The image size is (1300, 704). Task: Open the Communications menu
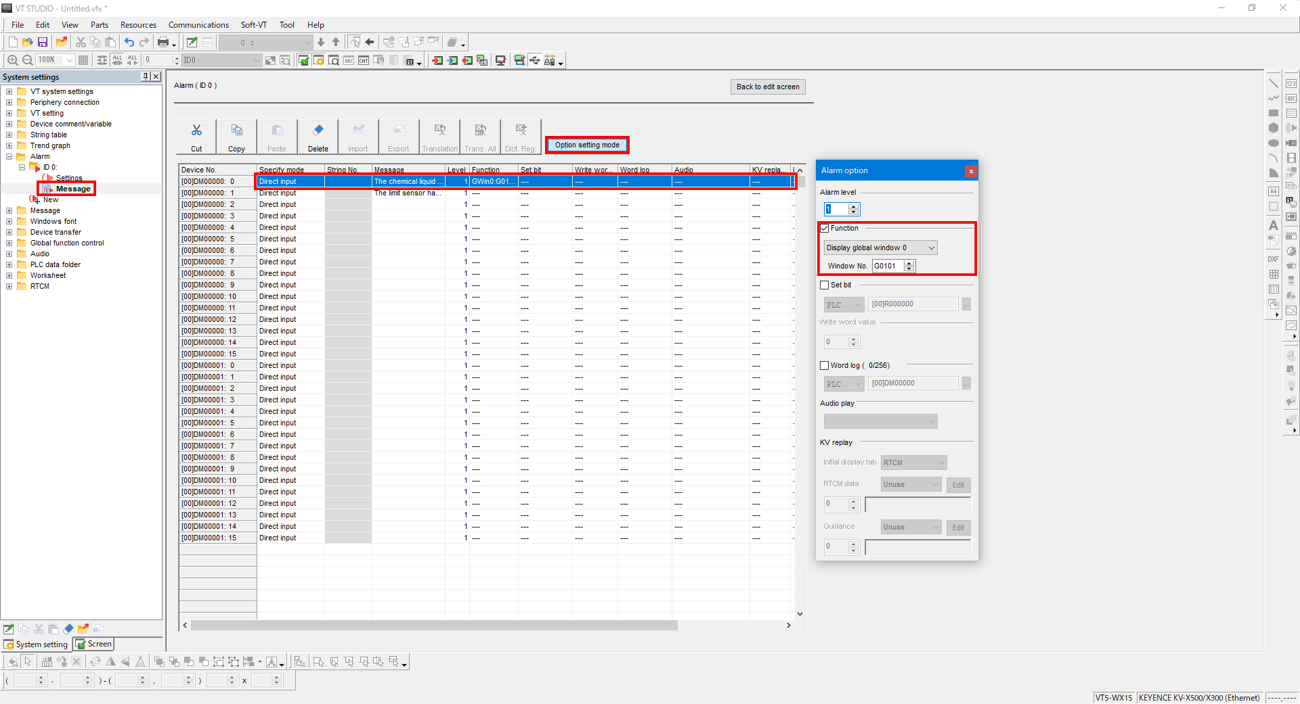[x=198, y=25]
